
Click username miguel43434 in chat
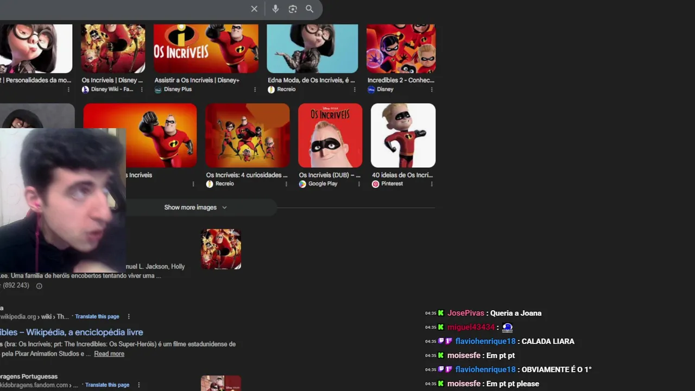471,327
